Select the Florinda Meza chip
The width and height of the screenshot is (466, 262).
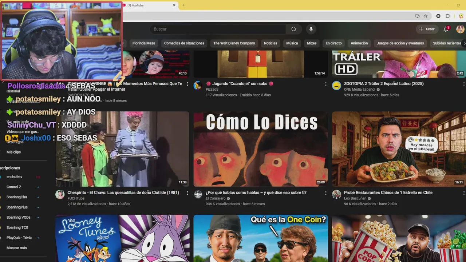click(144, 43)
